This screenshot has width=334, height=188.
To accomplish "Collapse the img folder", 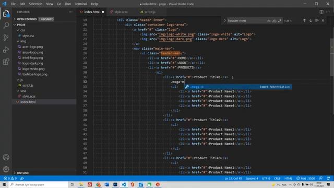I will (x=18, y=41).
